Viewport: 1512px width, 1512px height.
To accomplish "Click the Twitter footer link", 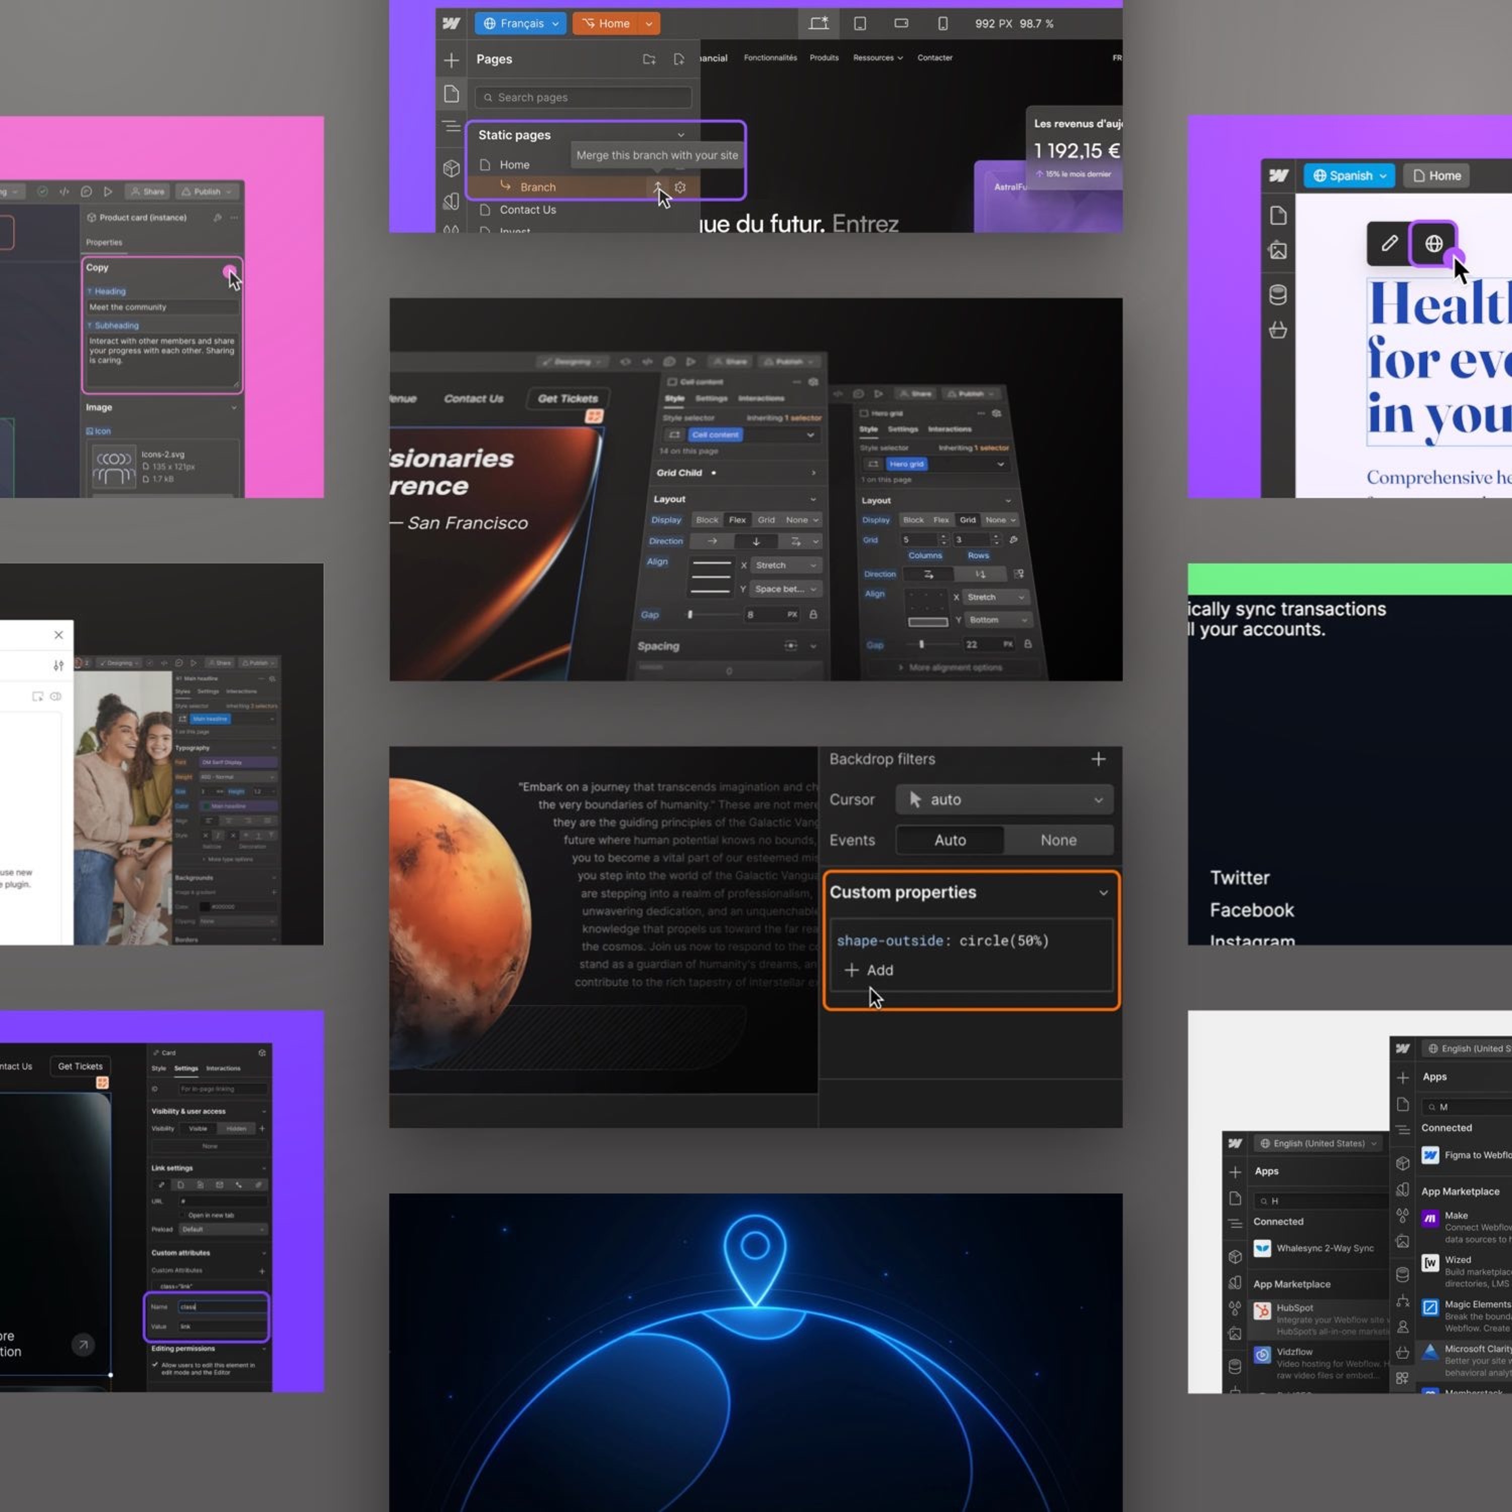I will coord(1240,877).
